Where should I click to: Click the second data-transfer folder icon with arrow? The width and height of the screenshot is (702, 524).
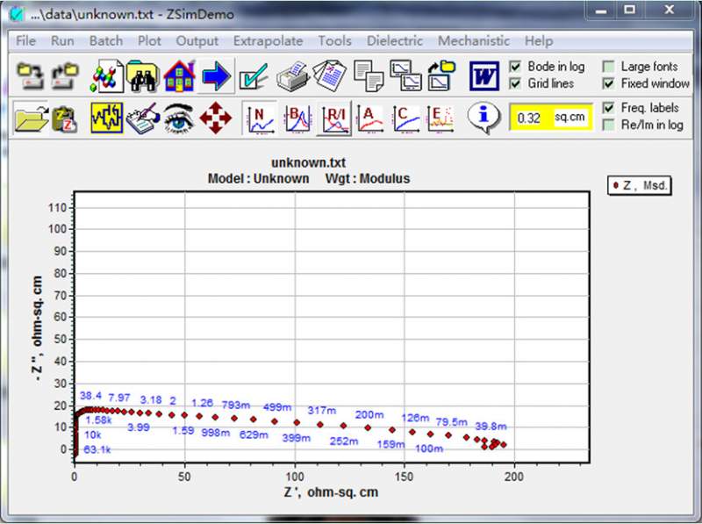pyautogui.click(x=66, y=75)
